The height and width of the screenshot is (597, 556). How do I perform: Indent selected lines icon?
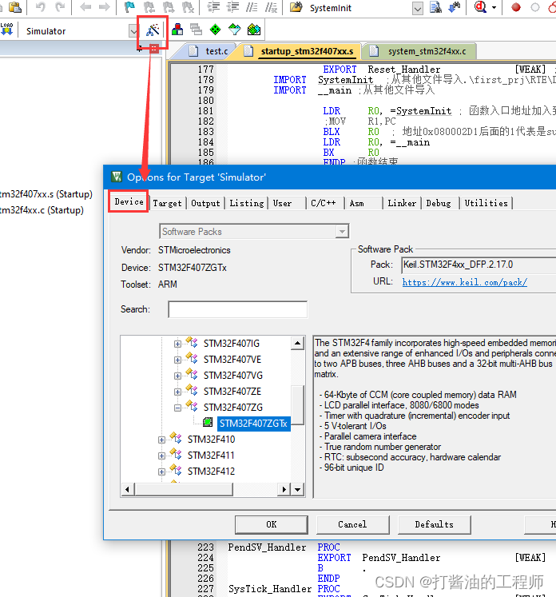click(213, 7)
